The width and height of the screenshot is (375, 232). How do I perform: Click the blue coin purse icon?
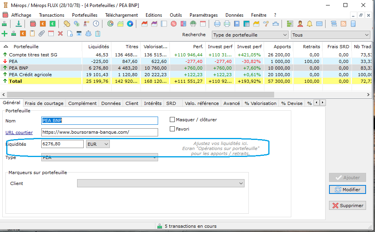point(88,34)
